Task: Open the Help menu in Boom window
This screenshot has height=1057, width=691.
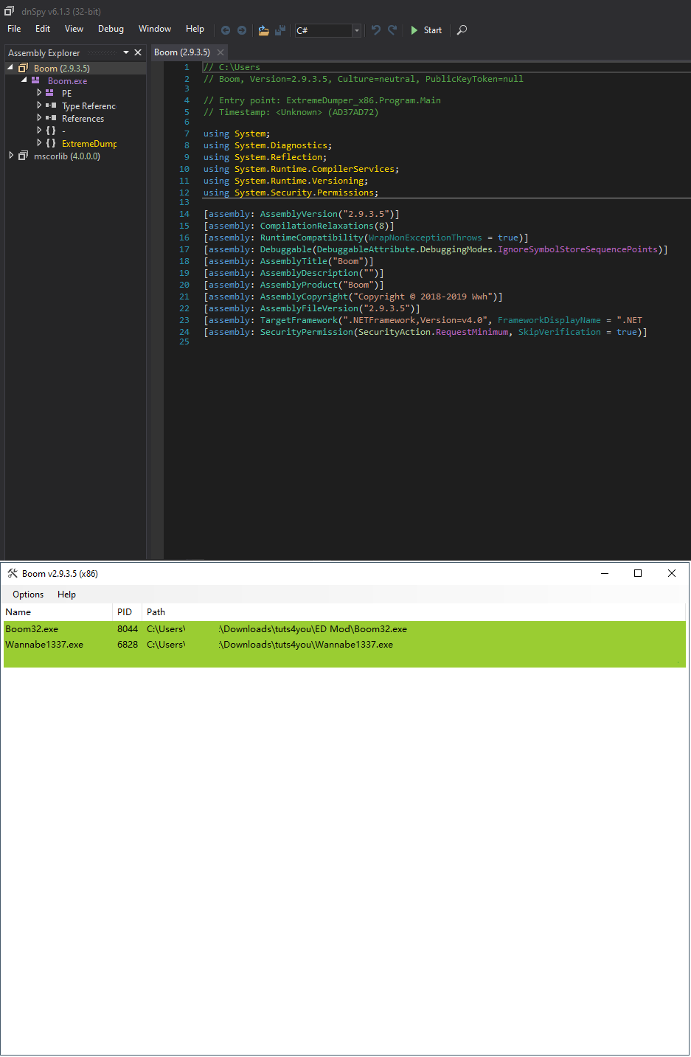Action: click(x=66, y=595)
